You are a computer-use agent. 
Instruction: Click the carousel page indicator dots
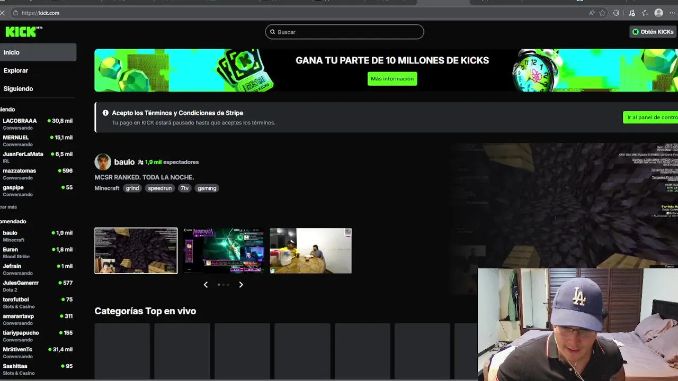[x=224, y=285]
